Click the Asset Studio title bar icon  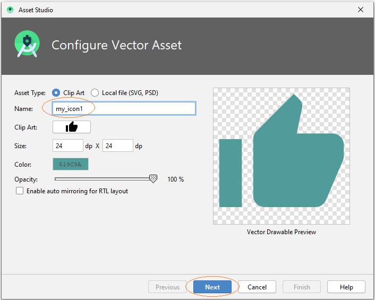10,10
